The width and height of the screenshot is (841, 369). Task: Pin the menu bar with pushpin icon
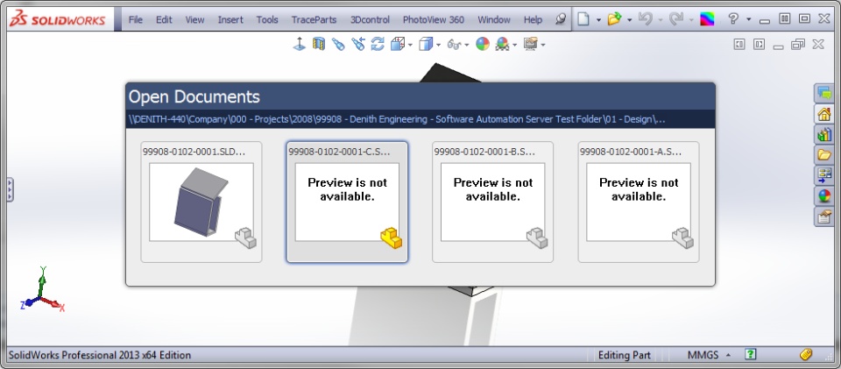tap(561, 19)
